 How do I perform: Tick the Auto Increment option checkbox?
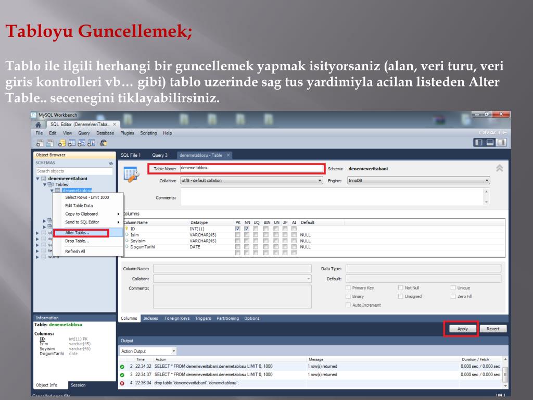click(348, 305)
